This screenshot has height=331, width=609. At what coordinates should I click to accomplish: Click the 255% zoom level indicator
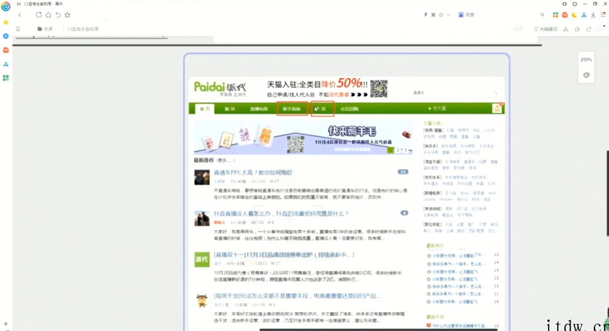[x=586, y=60]
